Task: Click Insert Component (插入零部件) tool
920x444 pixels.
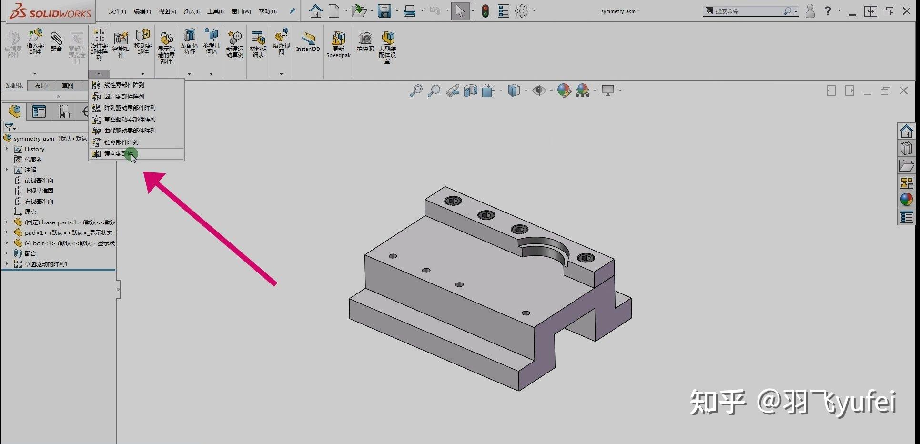Action: click(35, 41)
